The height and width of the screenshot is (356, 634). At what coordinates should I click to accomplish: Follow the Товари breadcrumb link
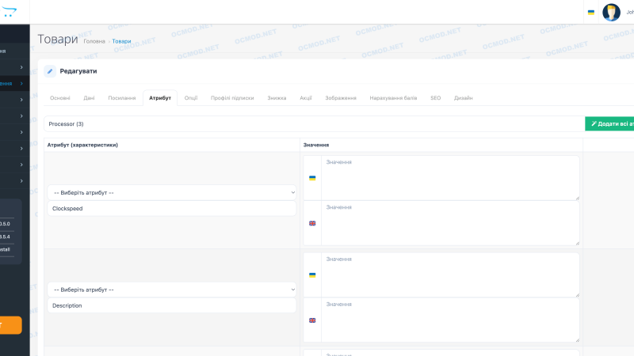click(x=121, y=41)
